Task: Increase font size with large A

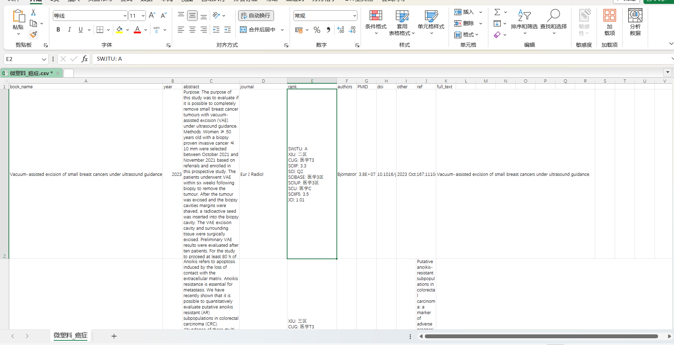Action: (x=152, y=15)
